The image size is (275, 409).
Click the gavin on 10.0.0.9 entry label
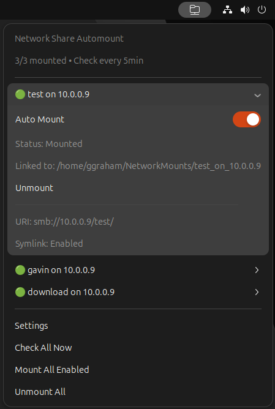click(x=61, y=270)
